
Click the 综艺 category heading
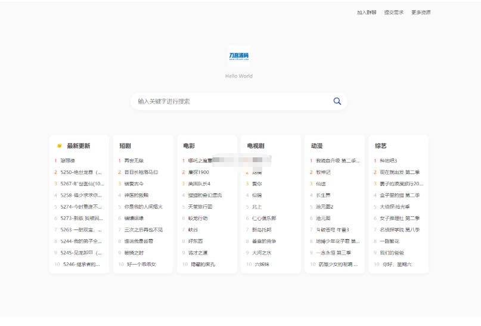380,146
